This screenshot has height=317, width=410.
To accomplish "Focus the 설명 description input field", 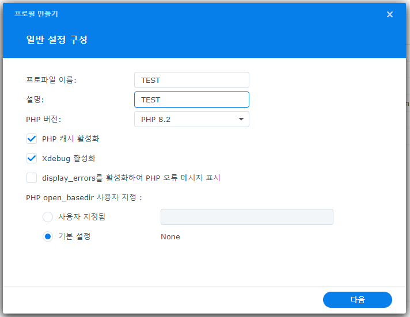I will click(191, 100).
